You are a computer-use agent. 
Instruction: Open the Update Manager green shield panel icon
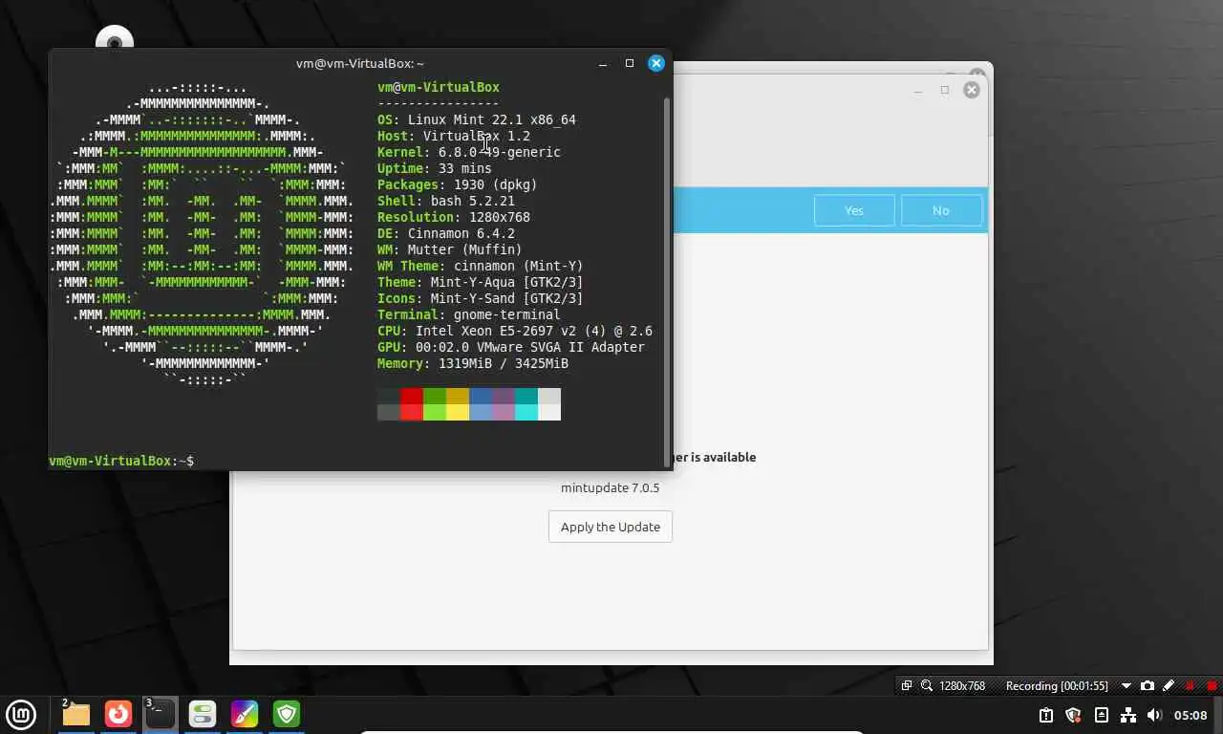pos(287,714)
